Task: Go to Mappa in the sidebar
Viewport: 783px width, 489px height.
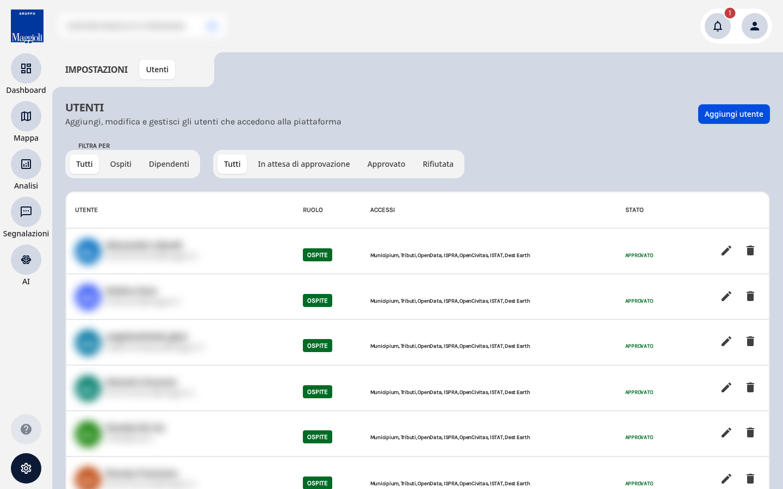Action: tap(26, 116)
